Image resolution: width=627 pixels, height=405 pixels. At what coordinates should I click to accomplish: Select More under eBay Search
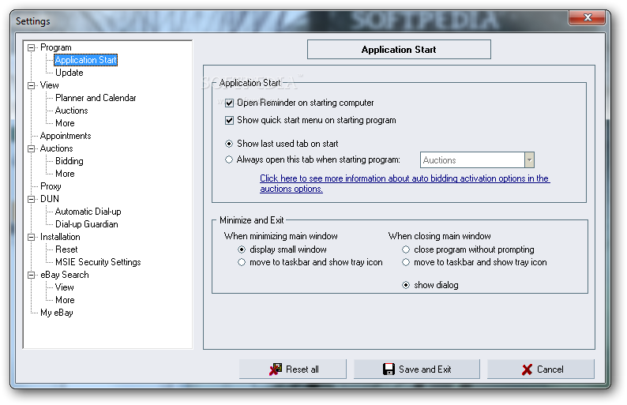pos(65,300)
